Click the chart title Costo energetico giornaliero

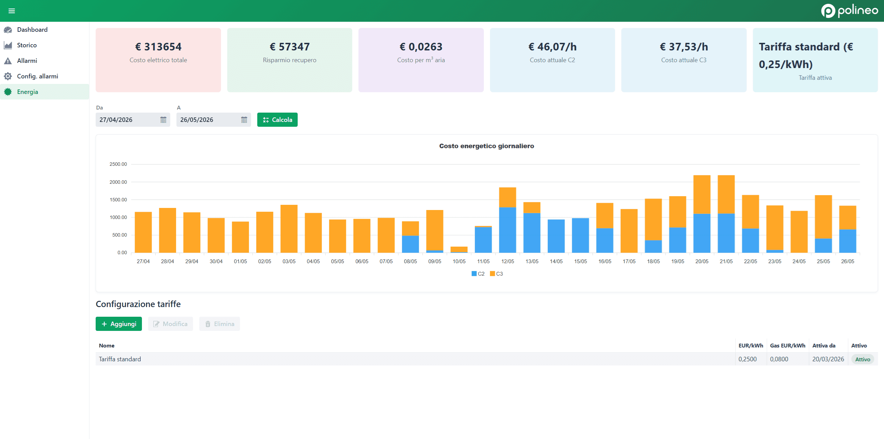coord(487,146)
